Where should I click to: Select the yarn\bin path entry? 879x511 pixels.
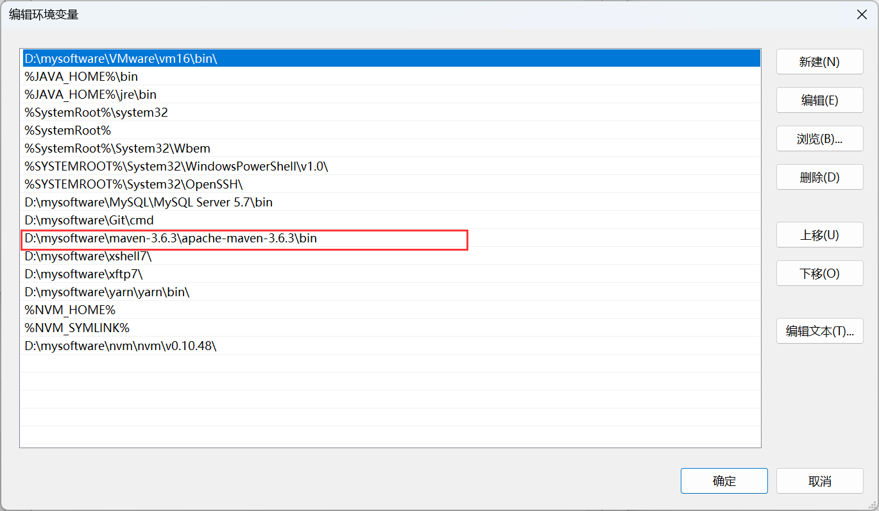pyautogui.click(x=390, y=292)
